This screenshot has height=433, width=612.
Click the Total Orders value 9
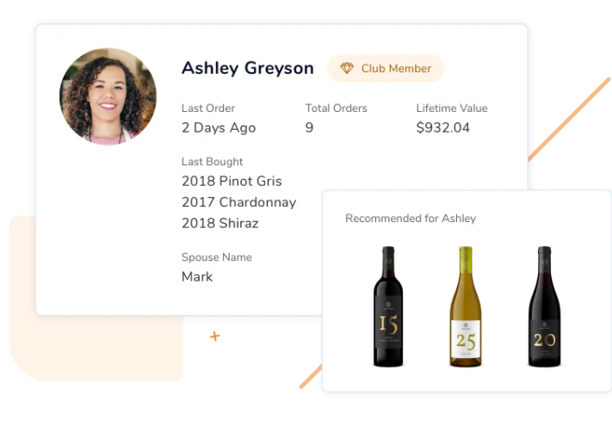point(310,127)
